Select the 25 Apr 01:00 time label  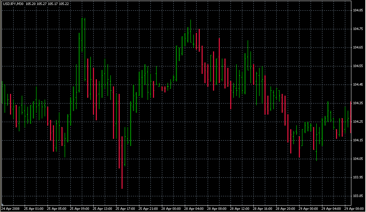(x=34, y=209)
